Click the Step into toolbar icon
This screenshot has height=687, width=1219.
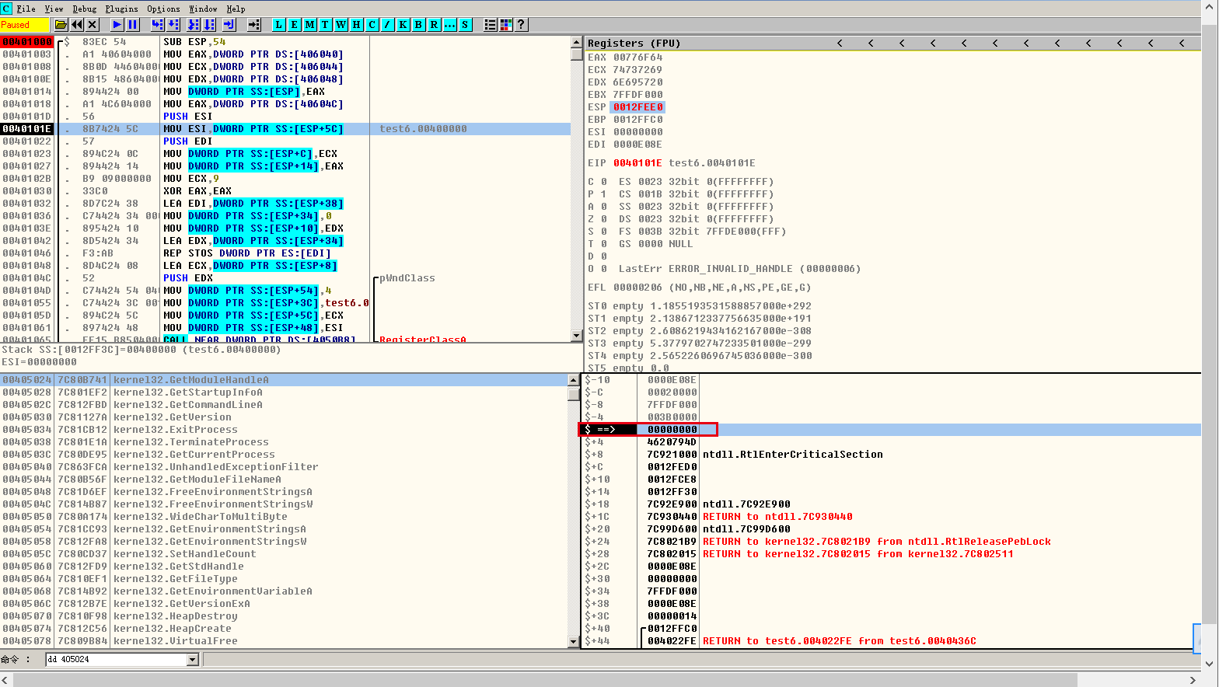point(158,25)
